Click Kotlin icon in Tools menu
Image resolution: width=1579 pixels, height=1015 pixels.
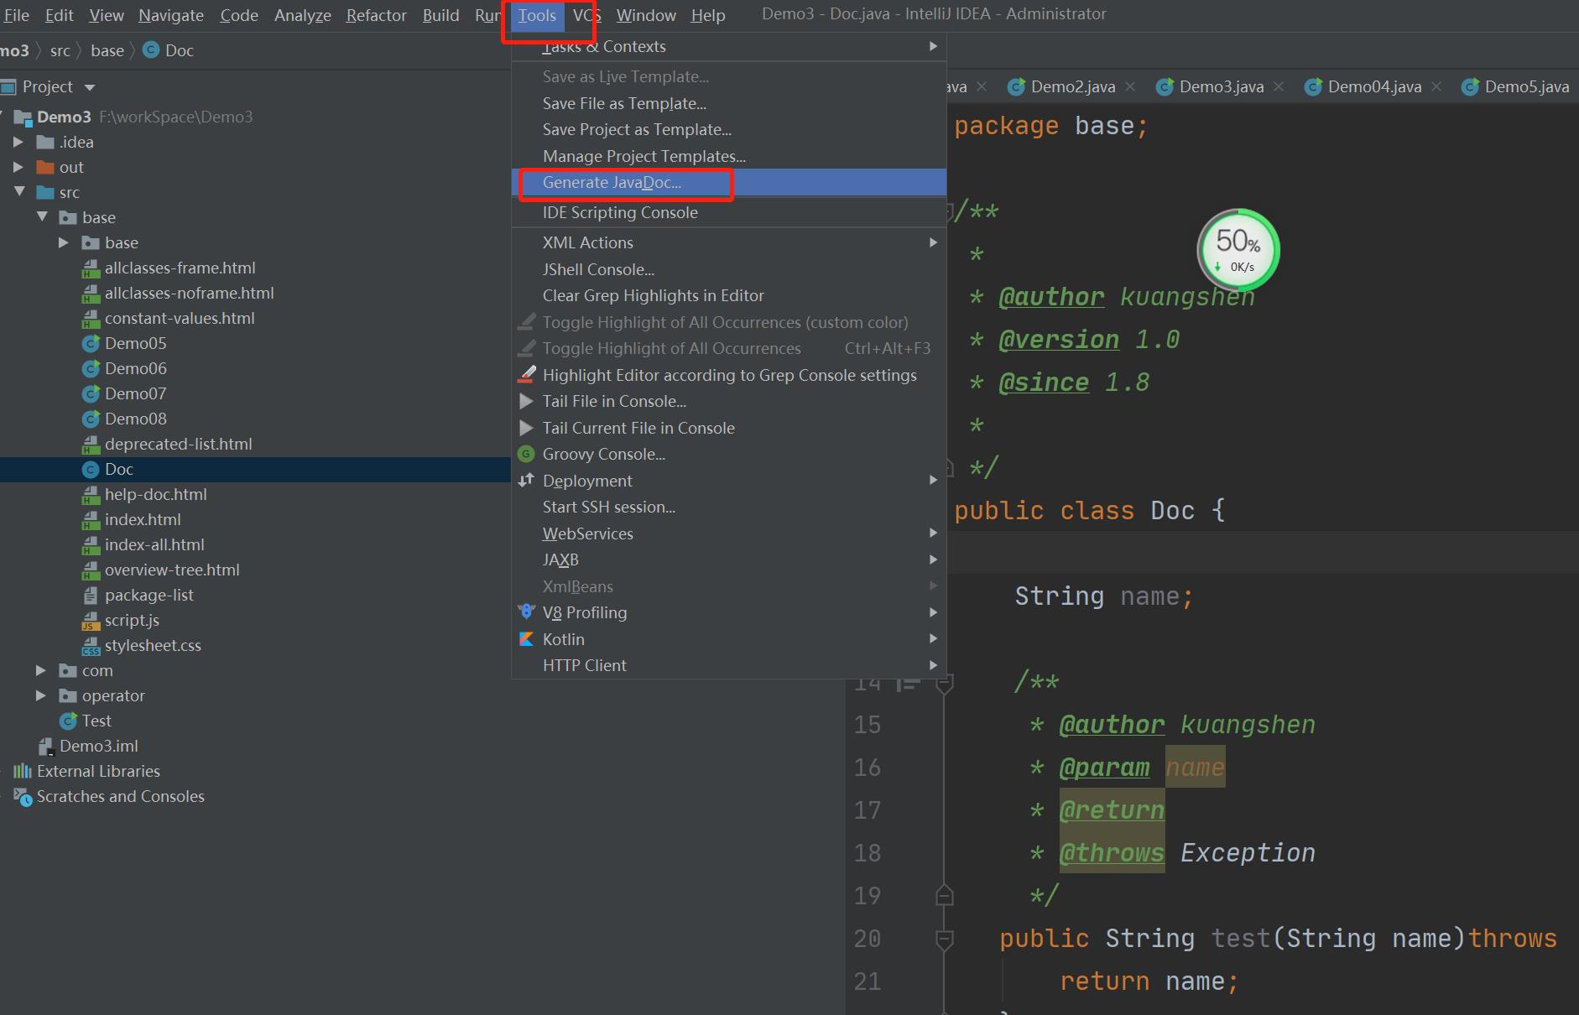click(526, 639)
